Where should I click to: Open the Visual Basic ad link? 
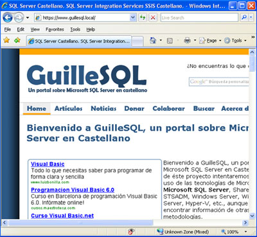click(48, 164)
